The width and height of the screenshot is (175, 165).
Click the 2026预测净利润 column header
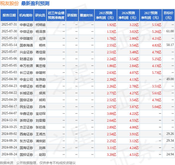pyautogui.click(x=128, y=15)
